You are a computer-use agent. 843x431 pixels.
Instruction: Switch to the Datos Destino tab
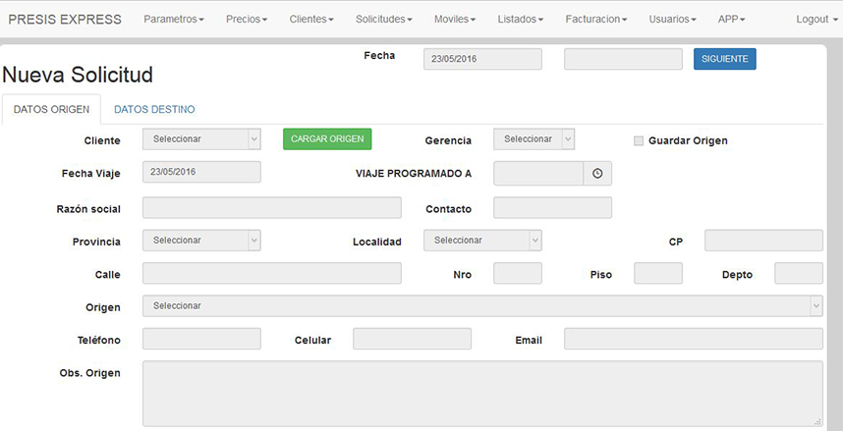(x=154, y=109)
